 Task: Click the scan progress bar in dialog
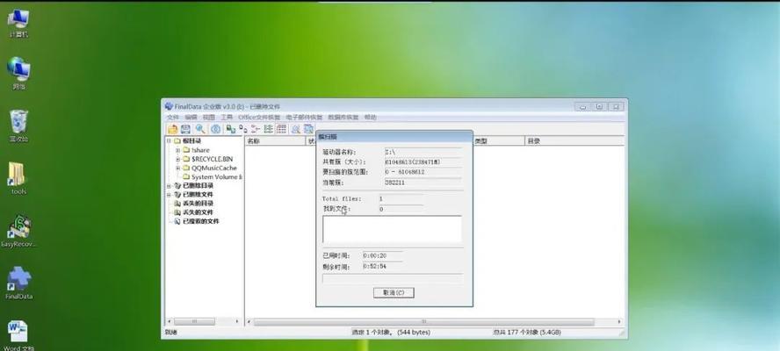[393, 278]
